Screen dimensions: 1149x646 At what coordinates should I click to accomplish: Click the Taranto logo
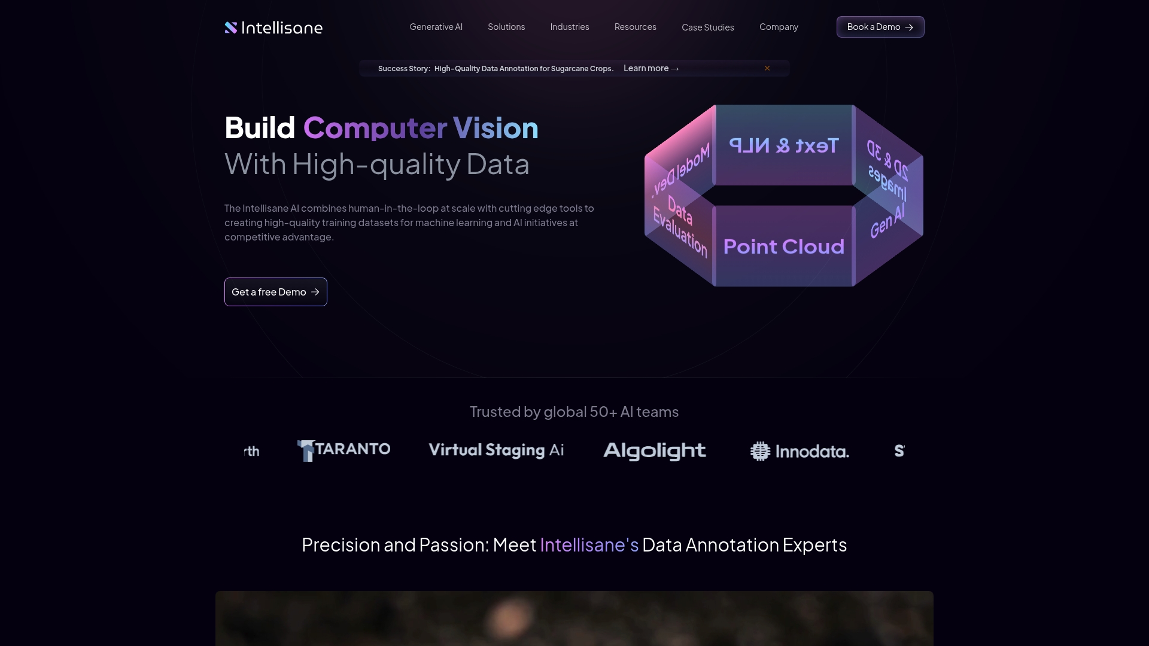344,450
